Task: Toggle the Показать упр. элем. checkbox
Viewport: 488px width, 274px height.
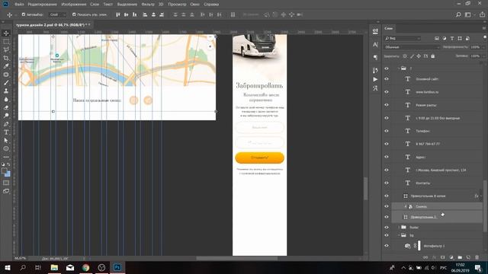Action: click(74, 14)
